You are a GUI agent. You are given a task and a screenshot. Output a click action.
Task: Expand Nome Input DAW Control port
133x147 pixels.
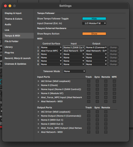[x=38, y=89]
